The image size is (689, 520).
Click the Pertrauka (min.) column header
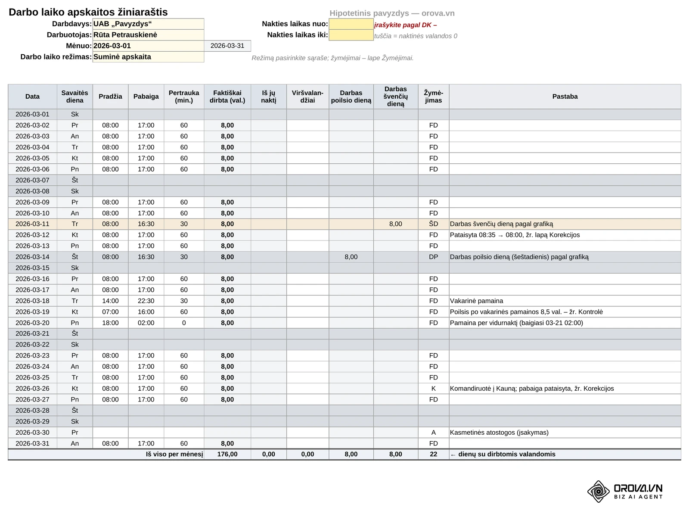click(x=184, y=97)
